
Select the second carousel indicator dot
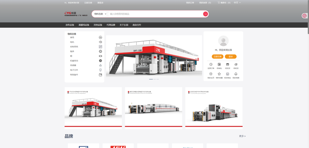point(155,79)
